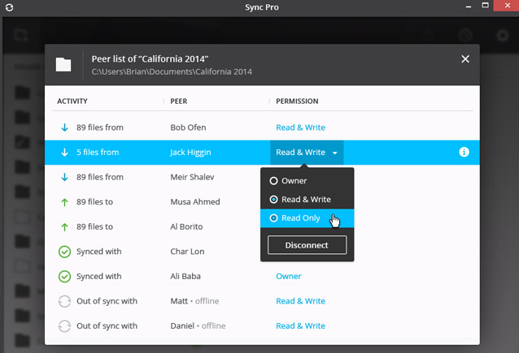
Task: Click history clock icon in dimmed main toolbar
Action: (x=465, y=35)
